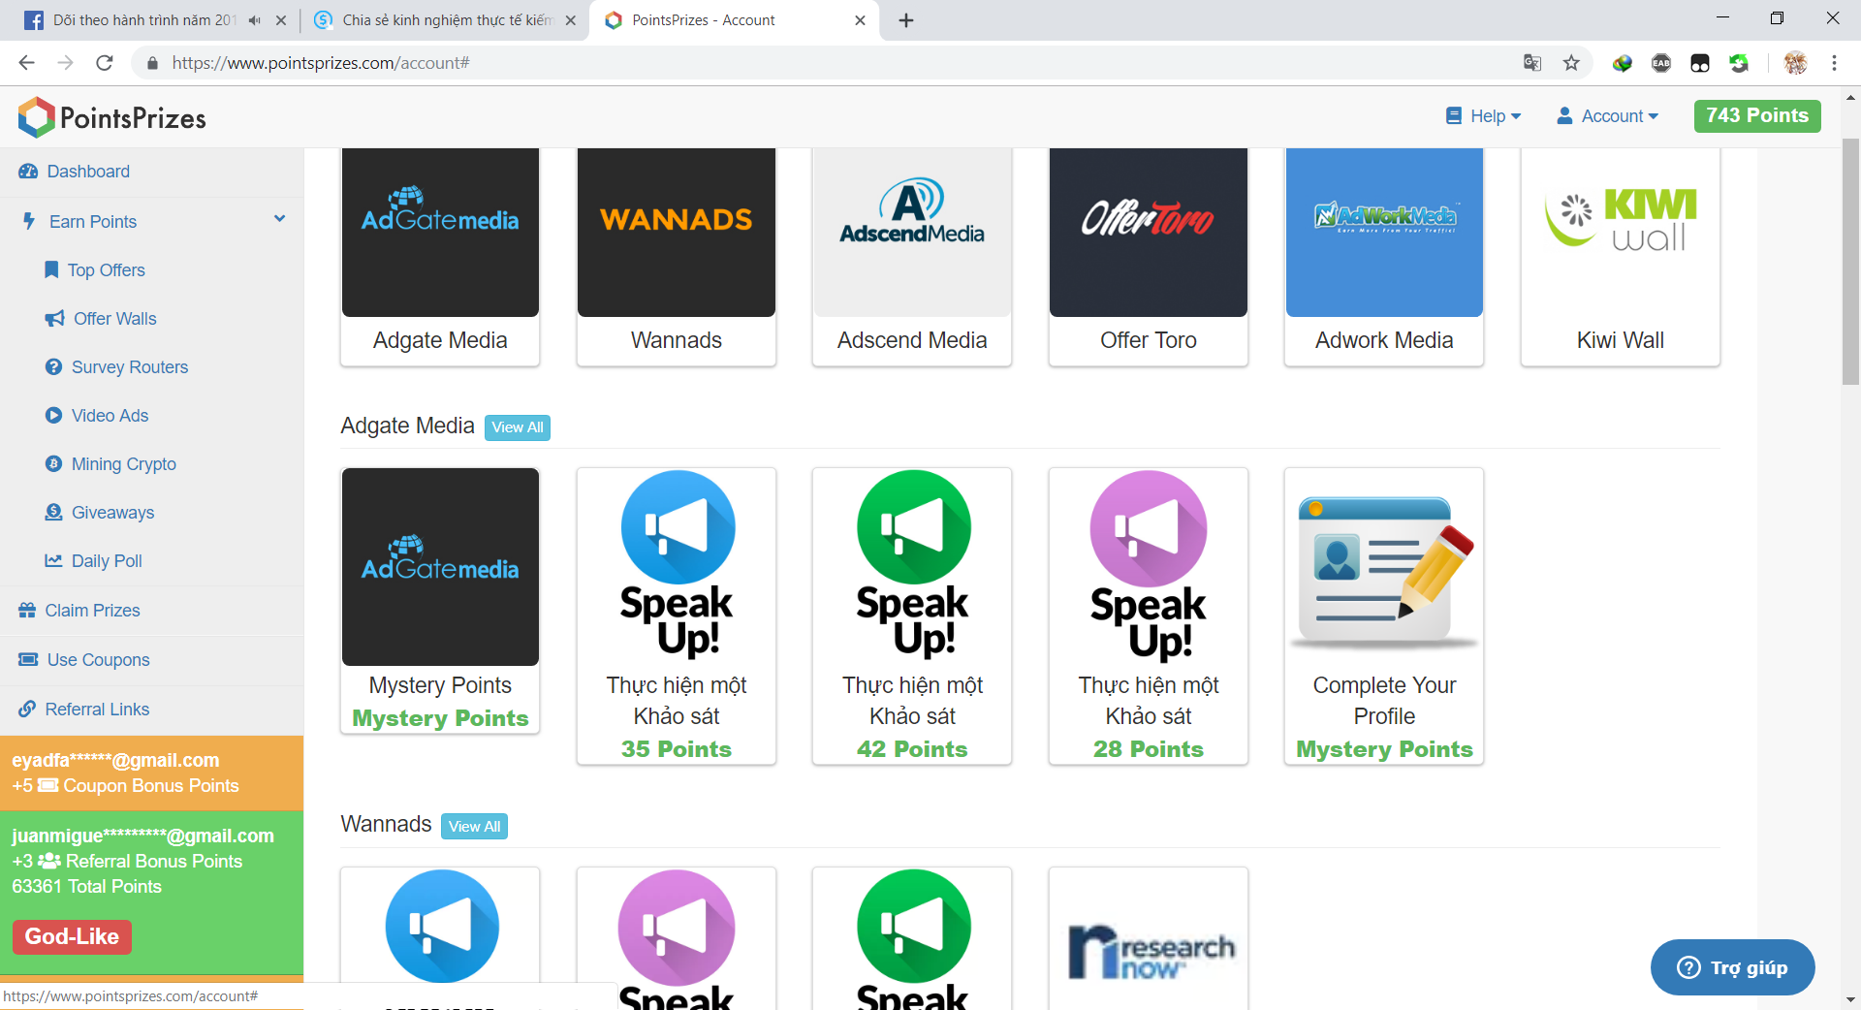Click the eyadfa Coupon Bonus Points notification
Image resolution: width=1861 pixels, height=1010 pixels.
click(x=151, y=773)
